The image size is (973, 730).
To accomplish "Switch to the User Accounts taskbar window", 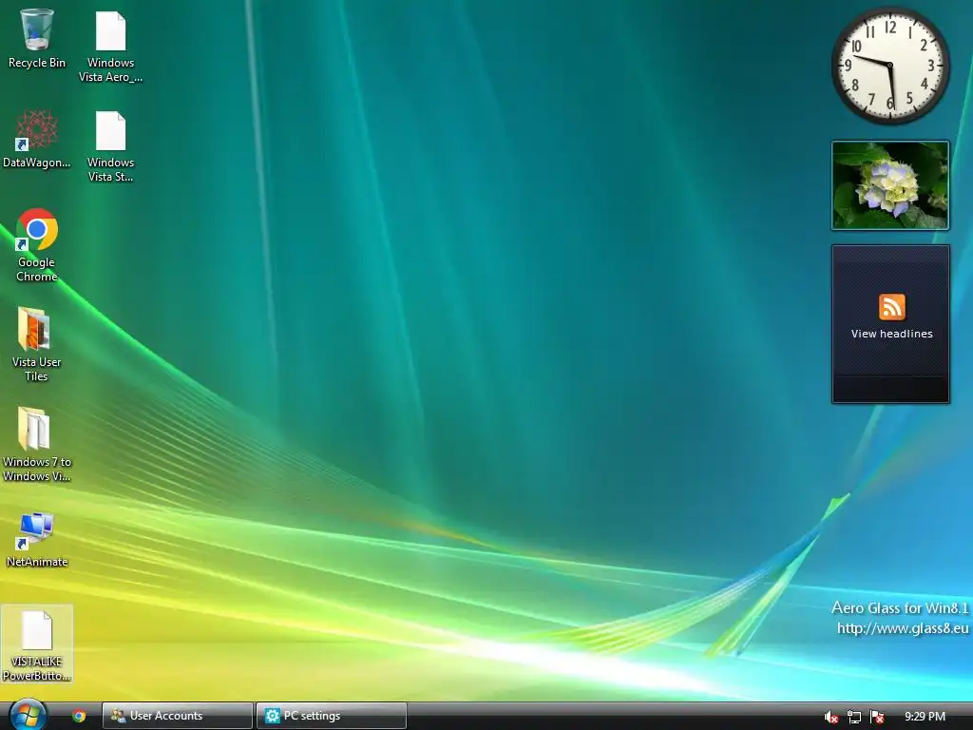I will tap(178, 716).
